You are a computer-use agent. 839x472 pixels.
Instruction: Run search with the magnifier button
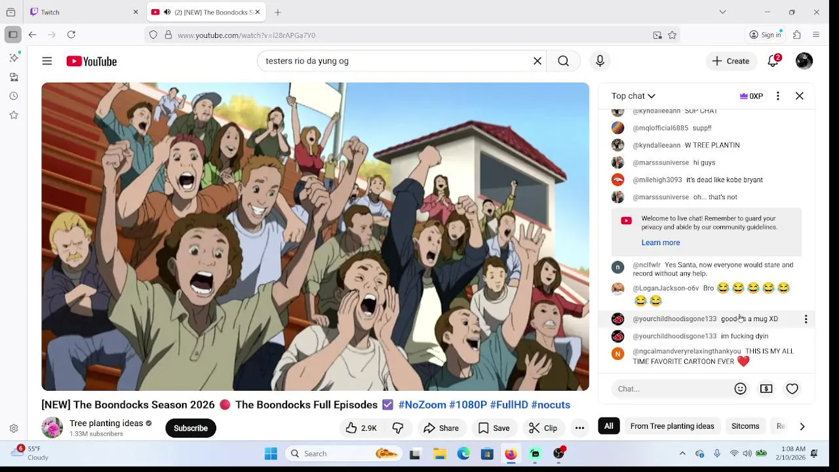coord(563,61)
